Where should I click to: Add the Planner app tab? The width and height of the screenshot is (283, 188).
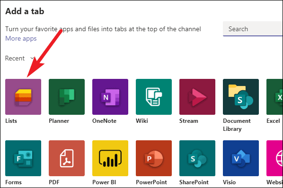pyautogui.click(x=67, y=97)
